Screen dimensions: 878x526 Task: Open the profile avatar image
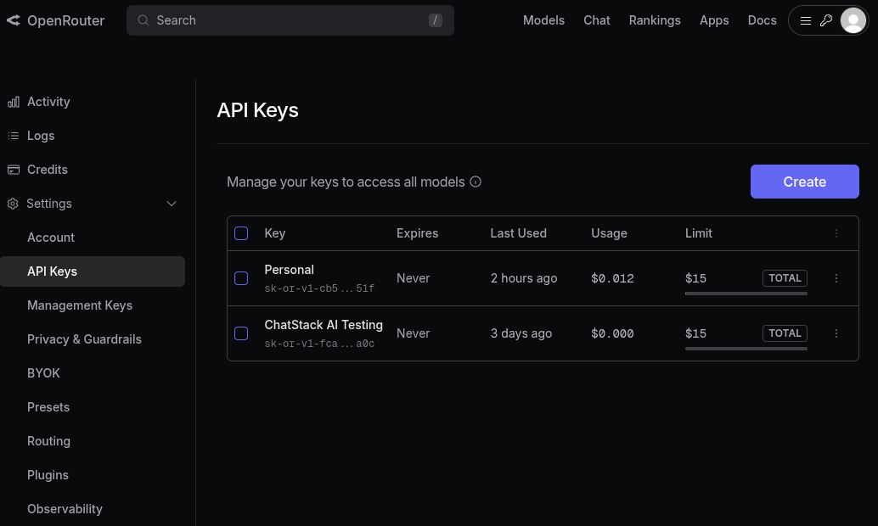pyautogui.click(x=853, y=20)
